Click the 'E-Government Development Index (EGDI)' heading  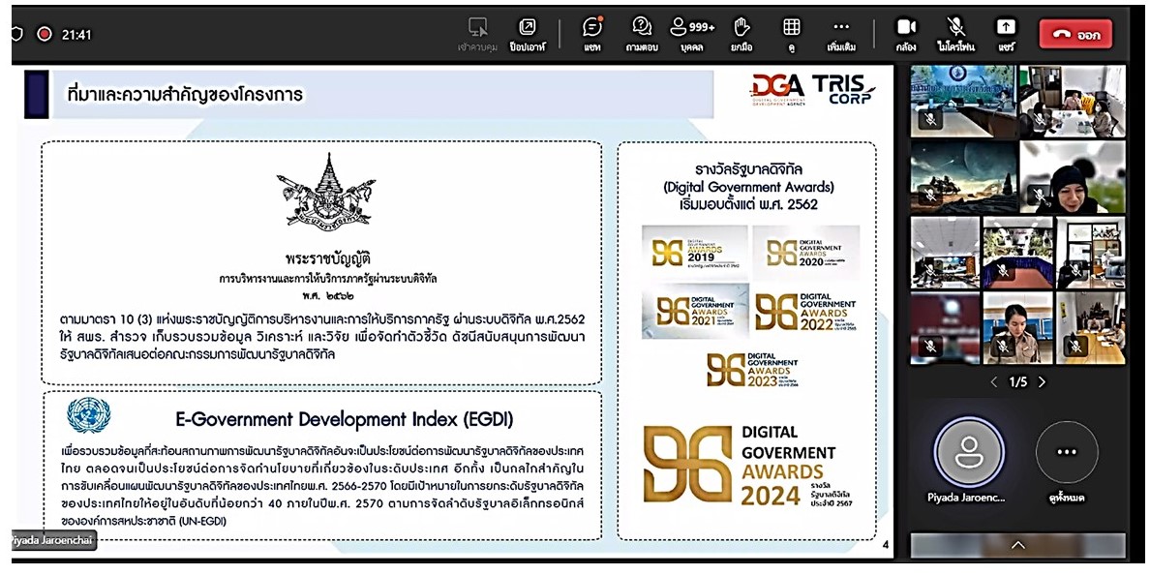coord(344,419)
